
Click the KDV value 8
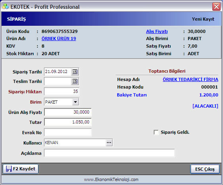click(43, 46)
